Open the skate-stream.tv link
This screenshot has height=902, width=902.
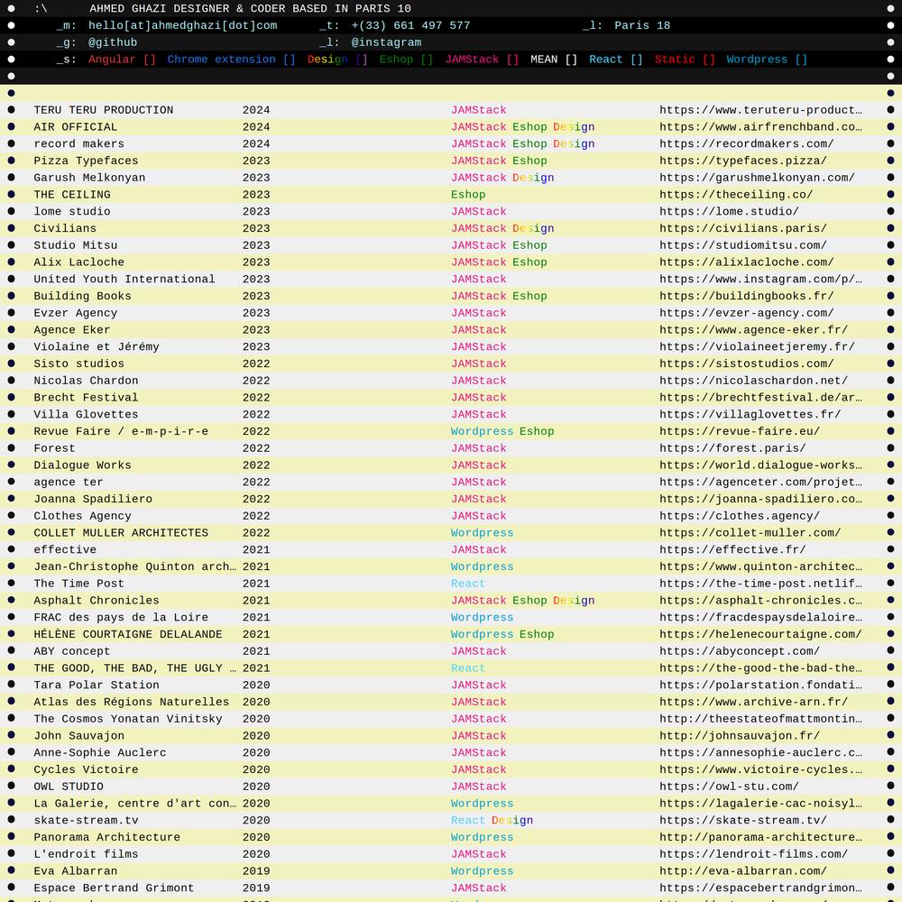742,820
